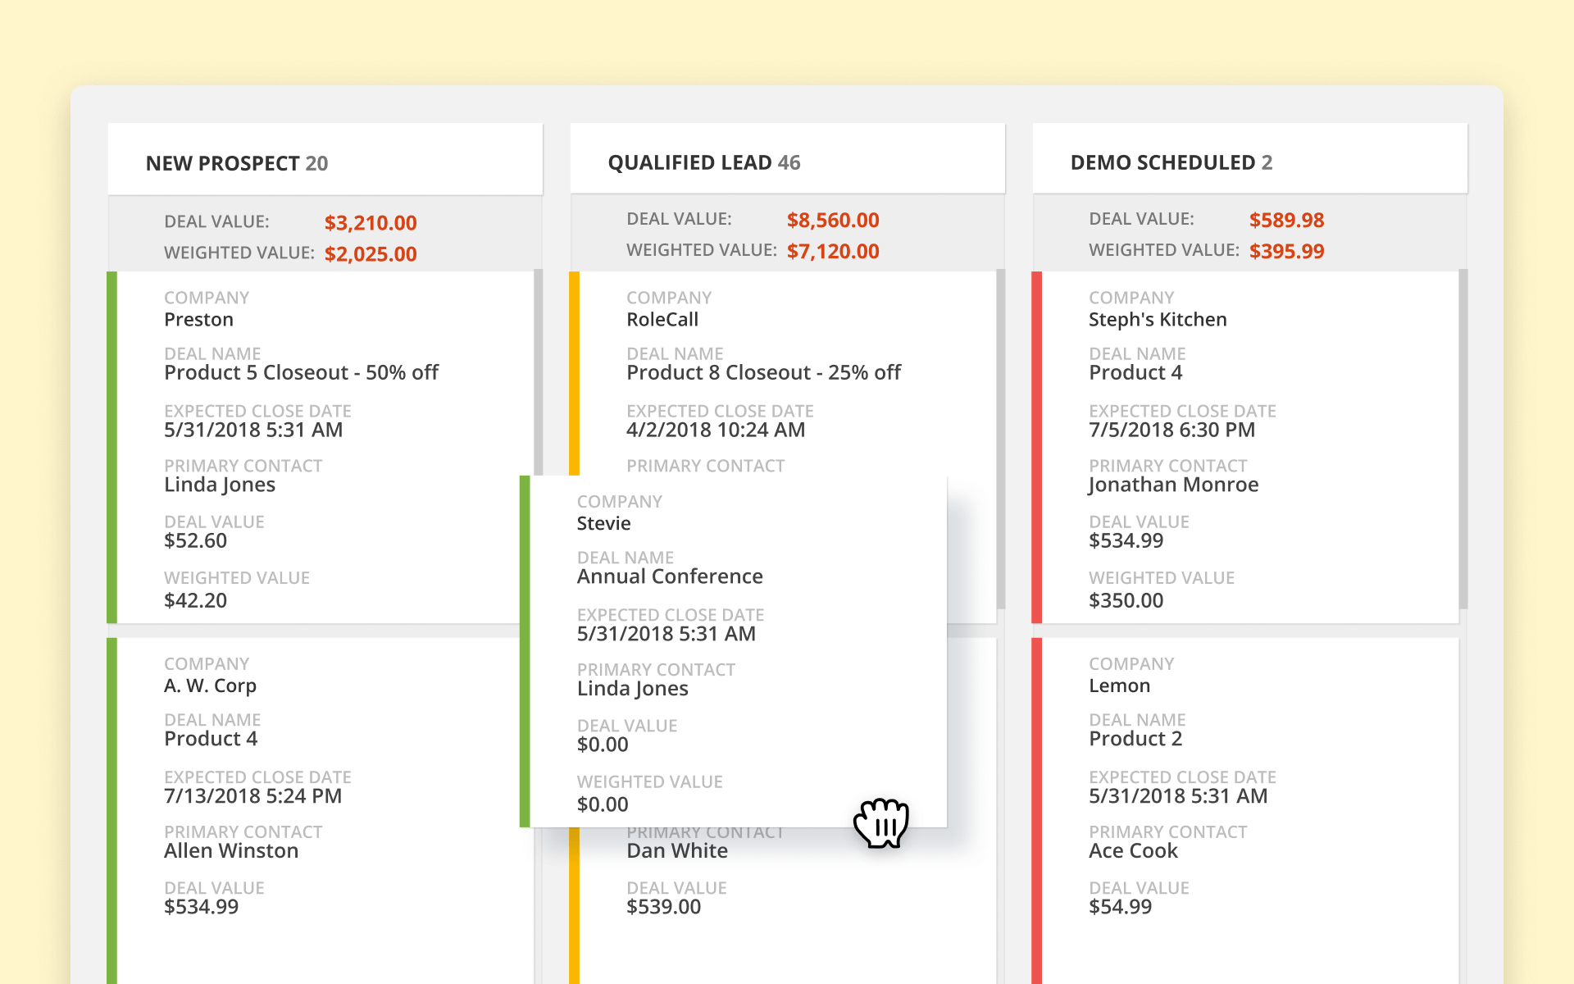Click the Jonathan Monroe primary contact
Image resolution: width=1574 pixels, height=984 pixels.
tap(1173, 485)
